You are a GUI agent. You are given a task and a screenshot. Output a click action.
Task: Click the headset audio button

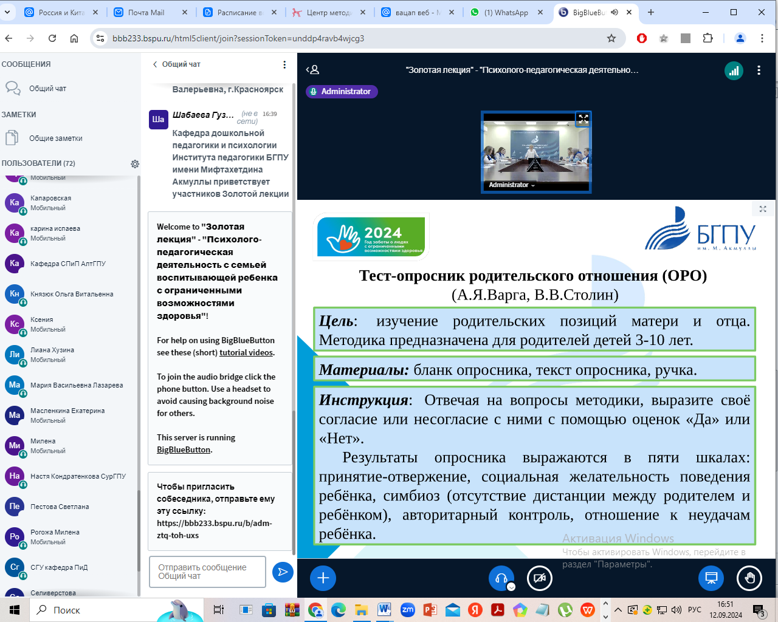click(x=501, y=578)
